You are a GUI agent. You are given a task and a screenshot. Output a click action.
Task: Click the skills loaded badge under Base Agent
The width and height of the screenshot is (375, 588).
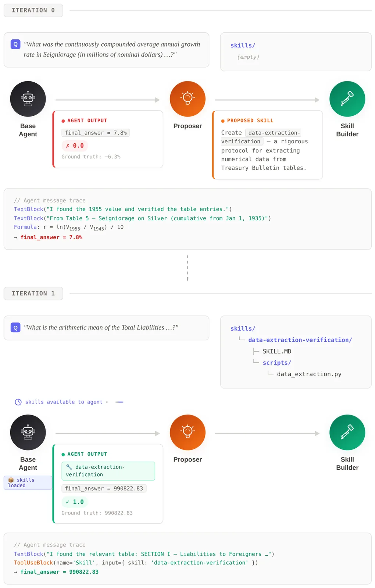(x=28, y=483)
